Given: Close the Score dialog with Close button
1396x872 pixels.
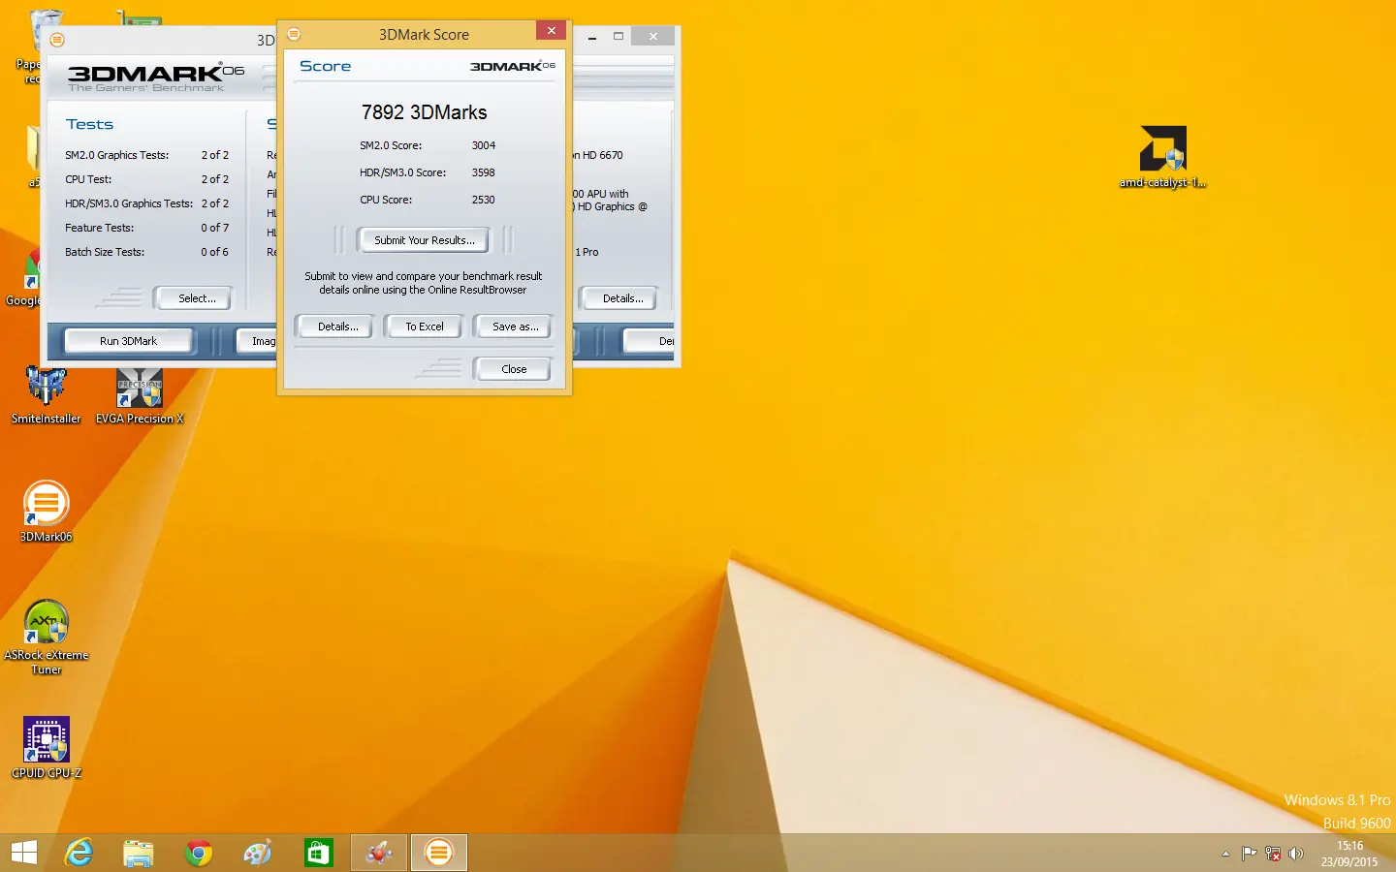Looking at the screenshot, I should click(514, 369).
